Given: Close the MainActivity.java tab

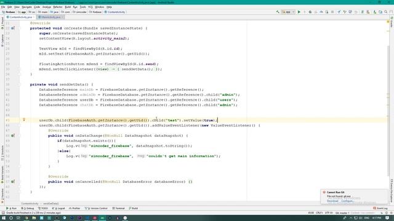Looking at the screenshot, I should click(x=63, y=17).
